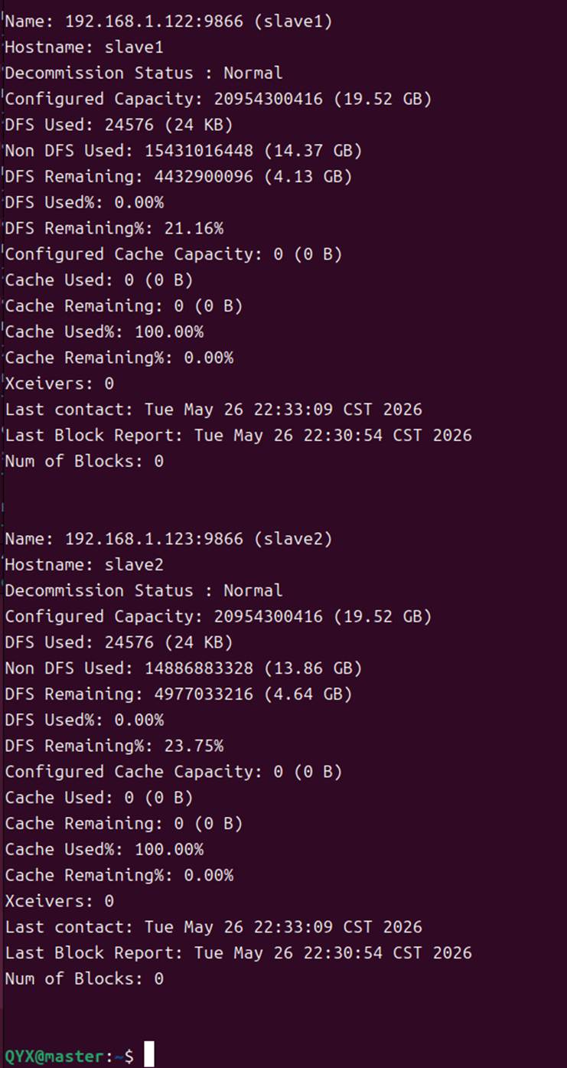Click slave2 Xceivers: 0 line
567x1068 pixels.
point(60,901)
